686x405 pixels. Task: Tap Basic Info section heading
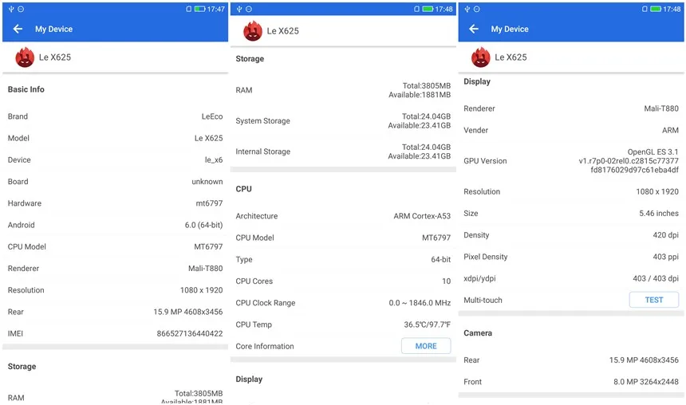[26, 89]
